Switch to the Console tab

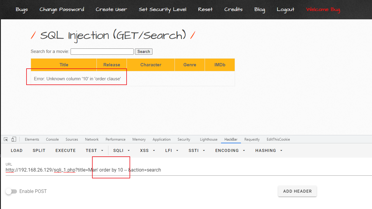click(52, 139)
